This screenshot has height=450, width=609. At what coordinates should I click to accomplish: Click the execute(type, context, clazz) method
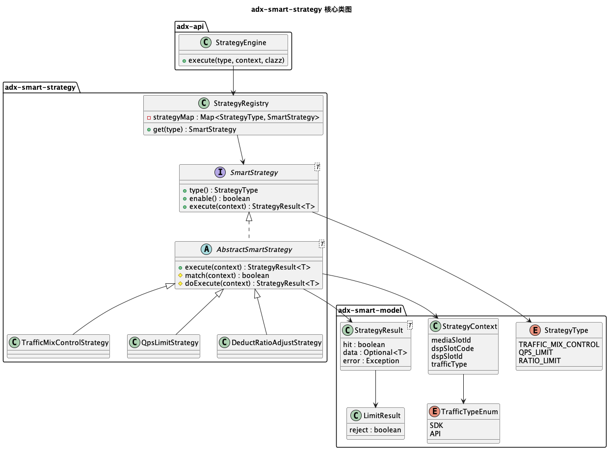coord(237,60)
